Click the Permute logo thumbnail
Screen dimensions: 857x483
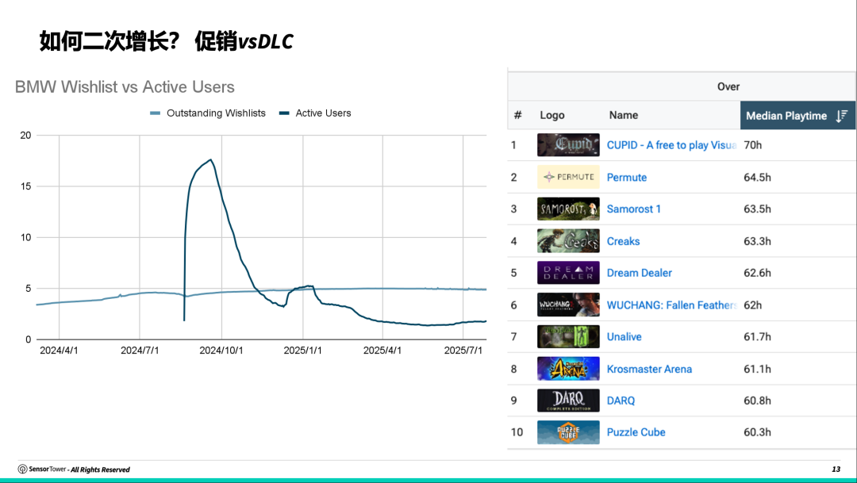click(568, 177)
